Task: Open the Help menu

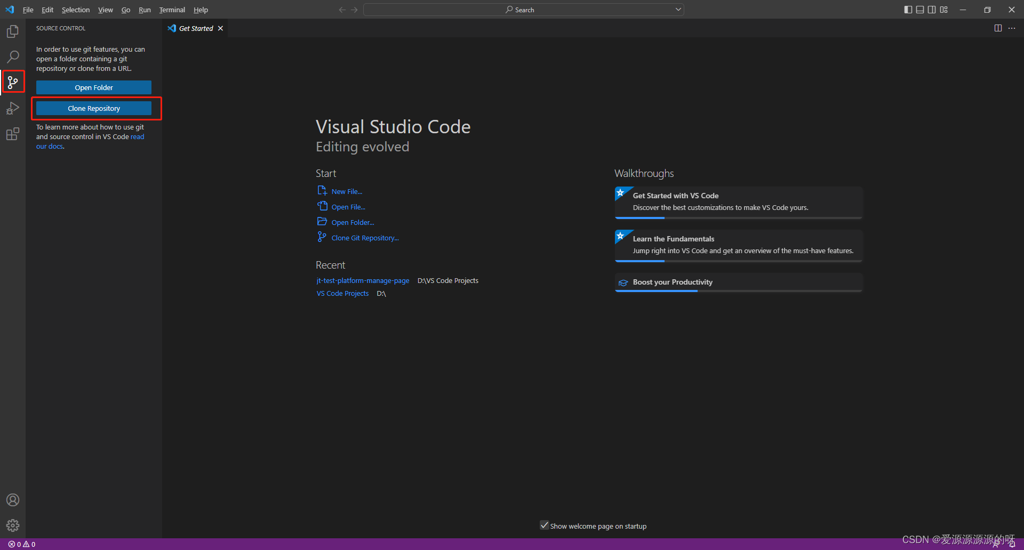Action: pyautogui.click(x=201, y=10)
